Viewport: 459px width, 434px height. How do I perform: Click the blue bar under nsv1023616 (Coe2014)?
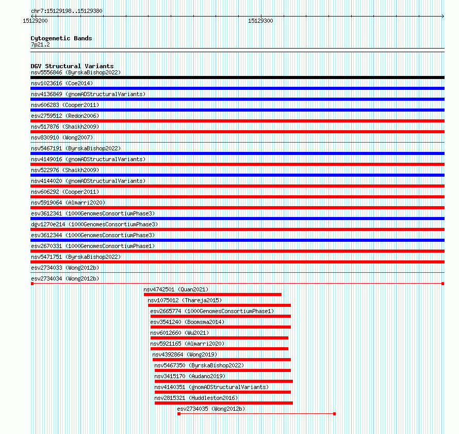pyautogui.click(x=237, y=88)
